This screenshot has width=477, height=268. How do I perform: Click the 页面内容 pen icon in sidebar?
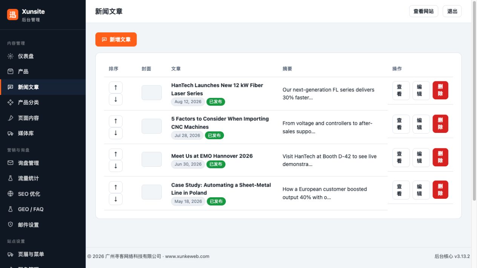pos(11,118)
